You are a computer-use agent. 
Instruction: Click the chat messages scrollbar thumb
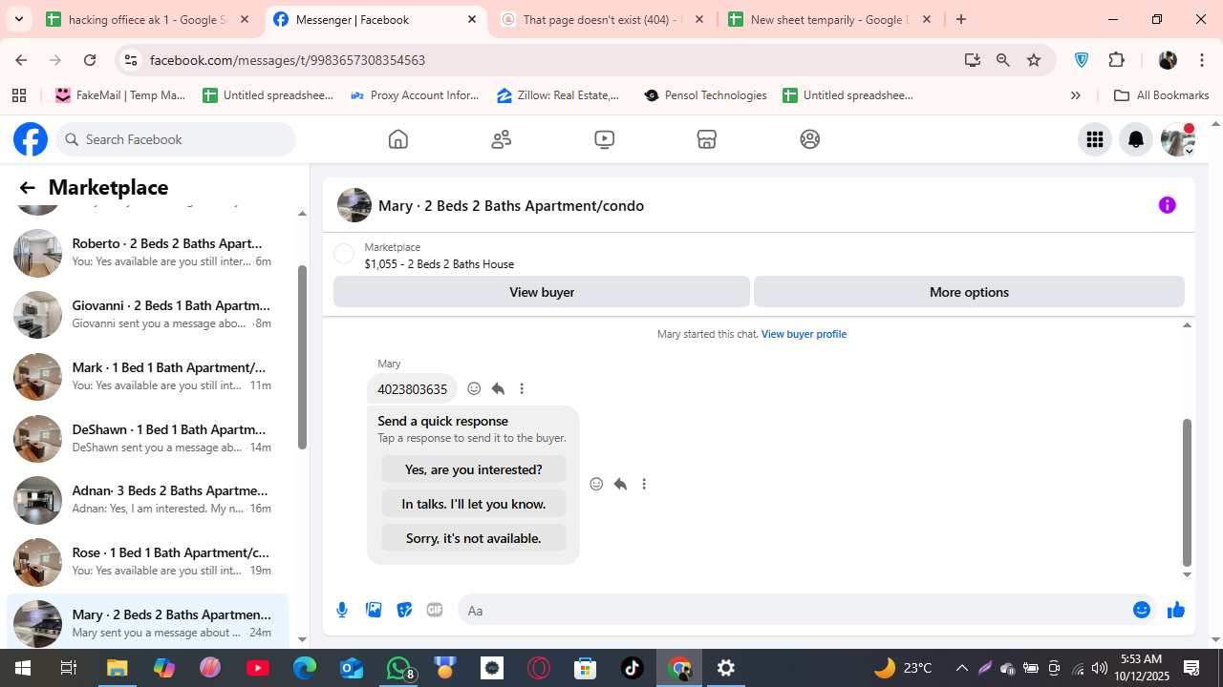click(x=1187, y=492)
